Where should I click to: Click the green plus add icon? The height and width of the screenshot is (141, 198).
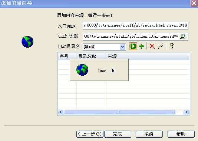[141, 46]
